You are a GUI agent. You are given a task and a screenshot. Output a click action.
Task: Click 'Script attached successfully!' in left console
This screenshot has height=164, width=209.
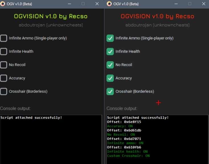[31, 118]
